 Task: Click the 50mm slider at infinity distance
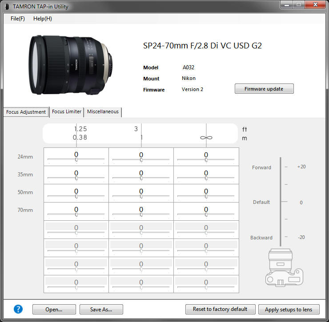point(206,196)
